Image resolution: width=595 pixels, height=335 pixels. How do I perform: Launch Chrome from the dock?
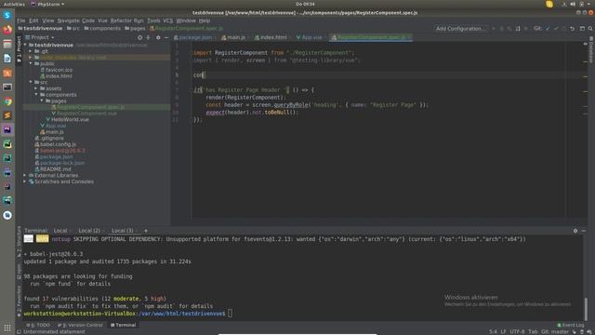[x=7, y=101]
